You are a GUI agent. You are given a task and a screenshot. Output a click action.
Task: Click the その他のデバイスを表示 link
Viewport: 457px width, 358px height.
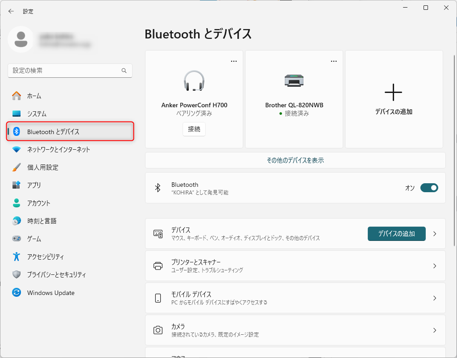(295, 160)
